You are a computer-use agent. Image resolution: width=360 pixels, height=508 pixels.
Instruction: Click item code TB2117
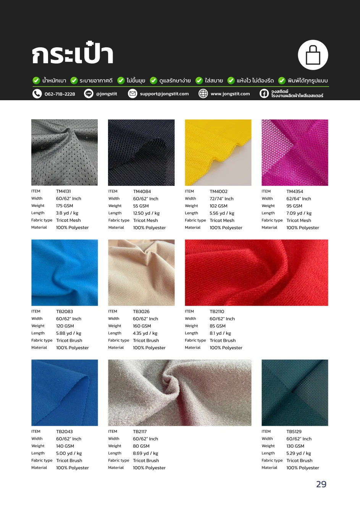point(140,431)
